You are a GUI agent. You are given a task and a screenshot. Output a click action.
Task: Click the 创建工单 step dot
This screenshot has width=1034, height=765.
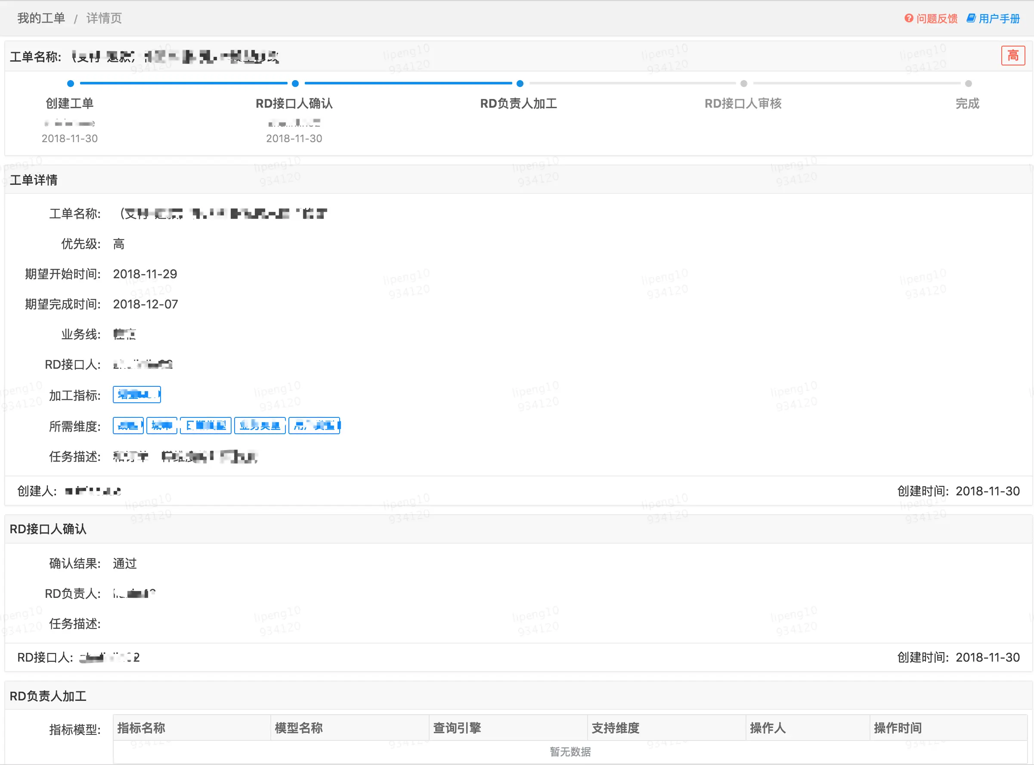pos(70,84)
